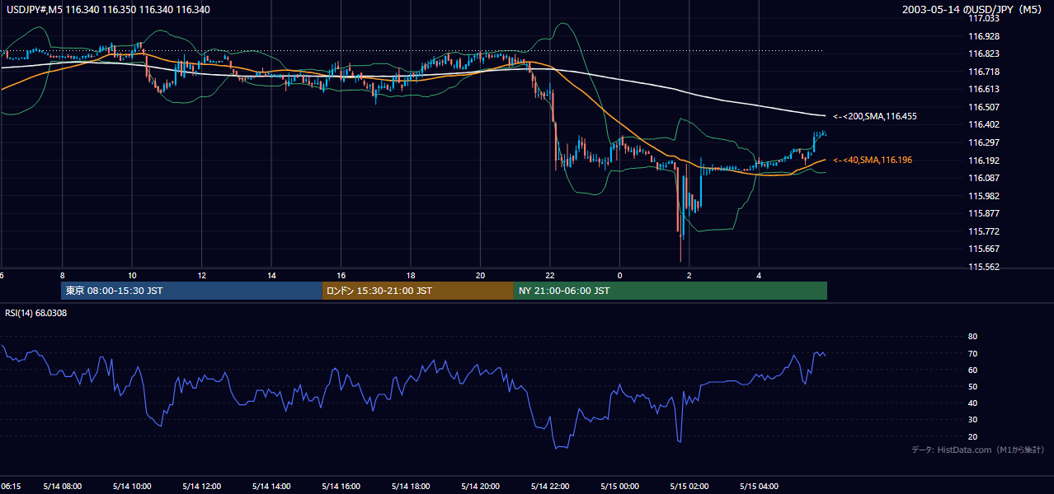Click the 5/15 00:00 time axis label

coord(620,487)
